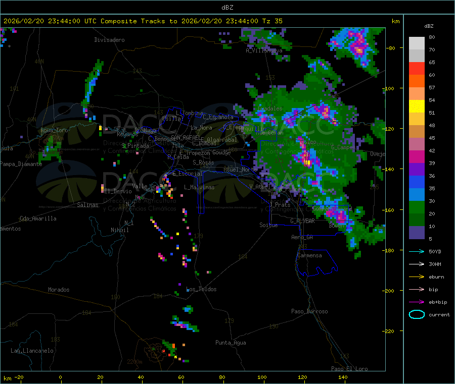The width and height of the screenshot is (455, 384).
Task: Click the green 20–30 dBZ color swatch
Action: [417, 207]
